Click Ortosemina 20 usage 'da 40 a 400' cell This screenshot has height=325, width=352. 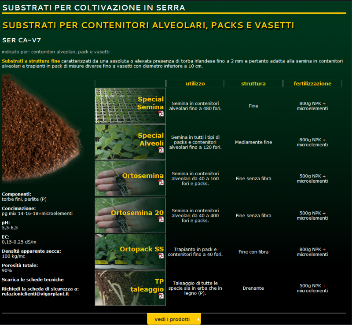pos(195,215)
